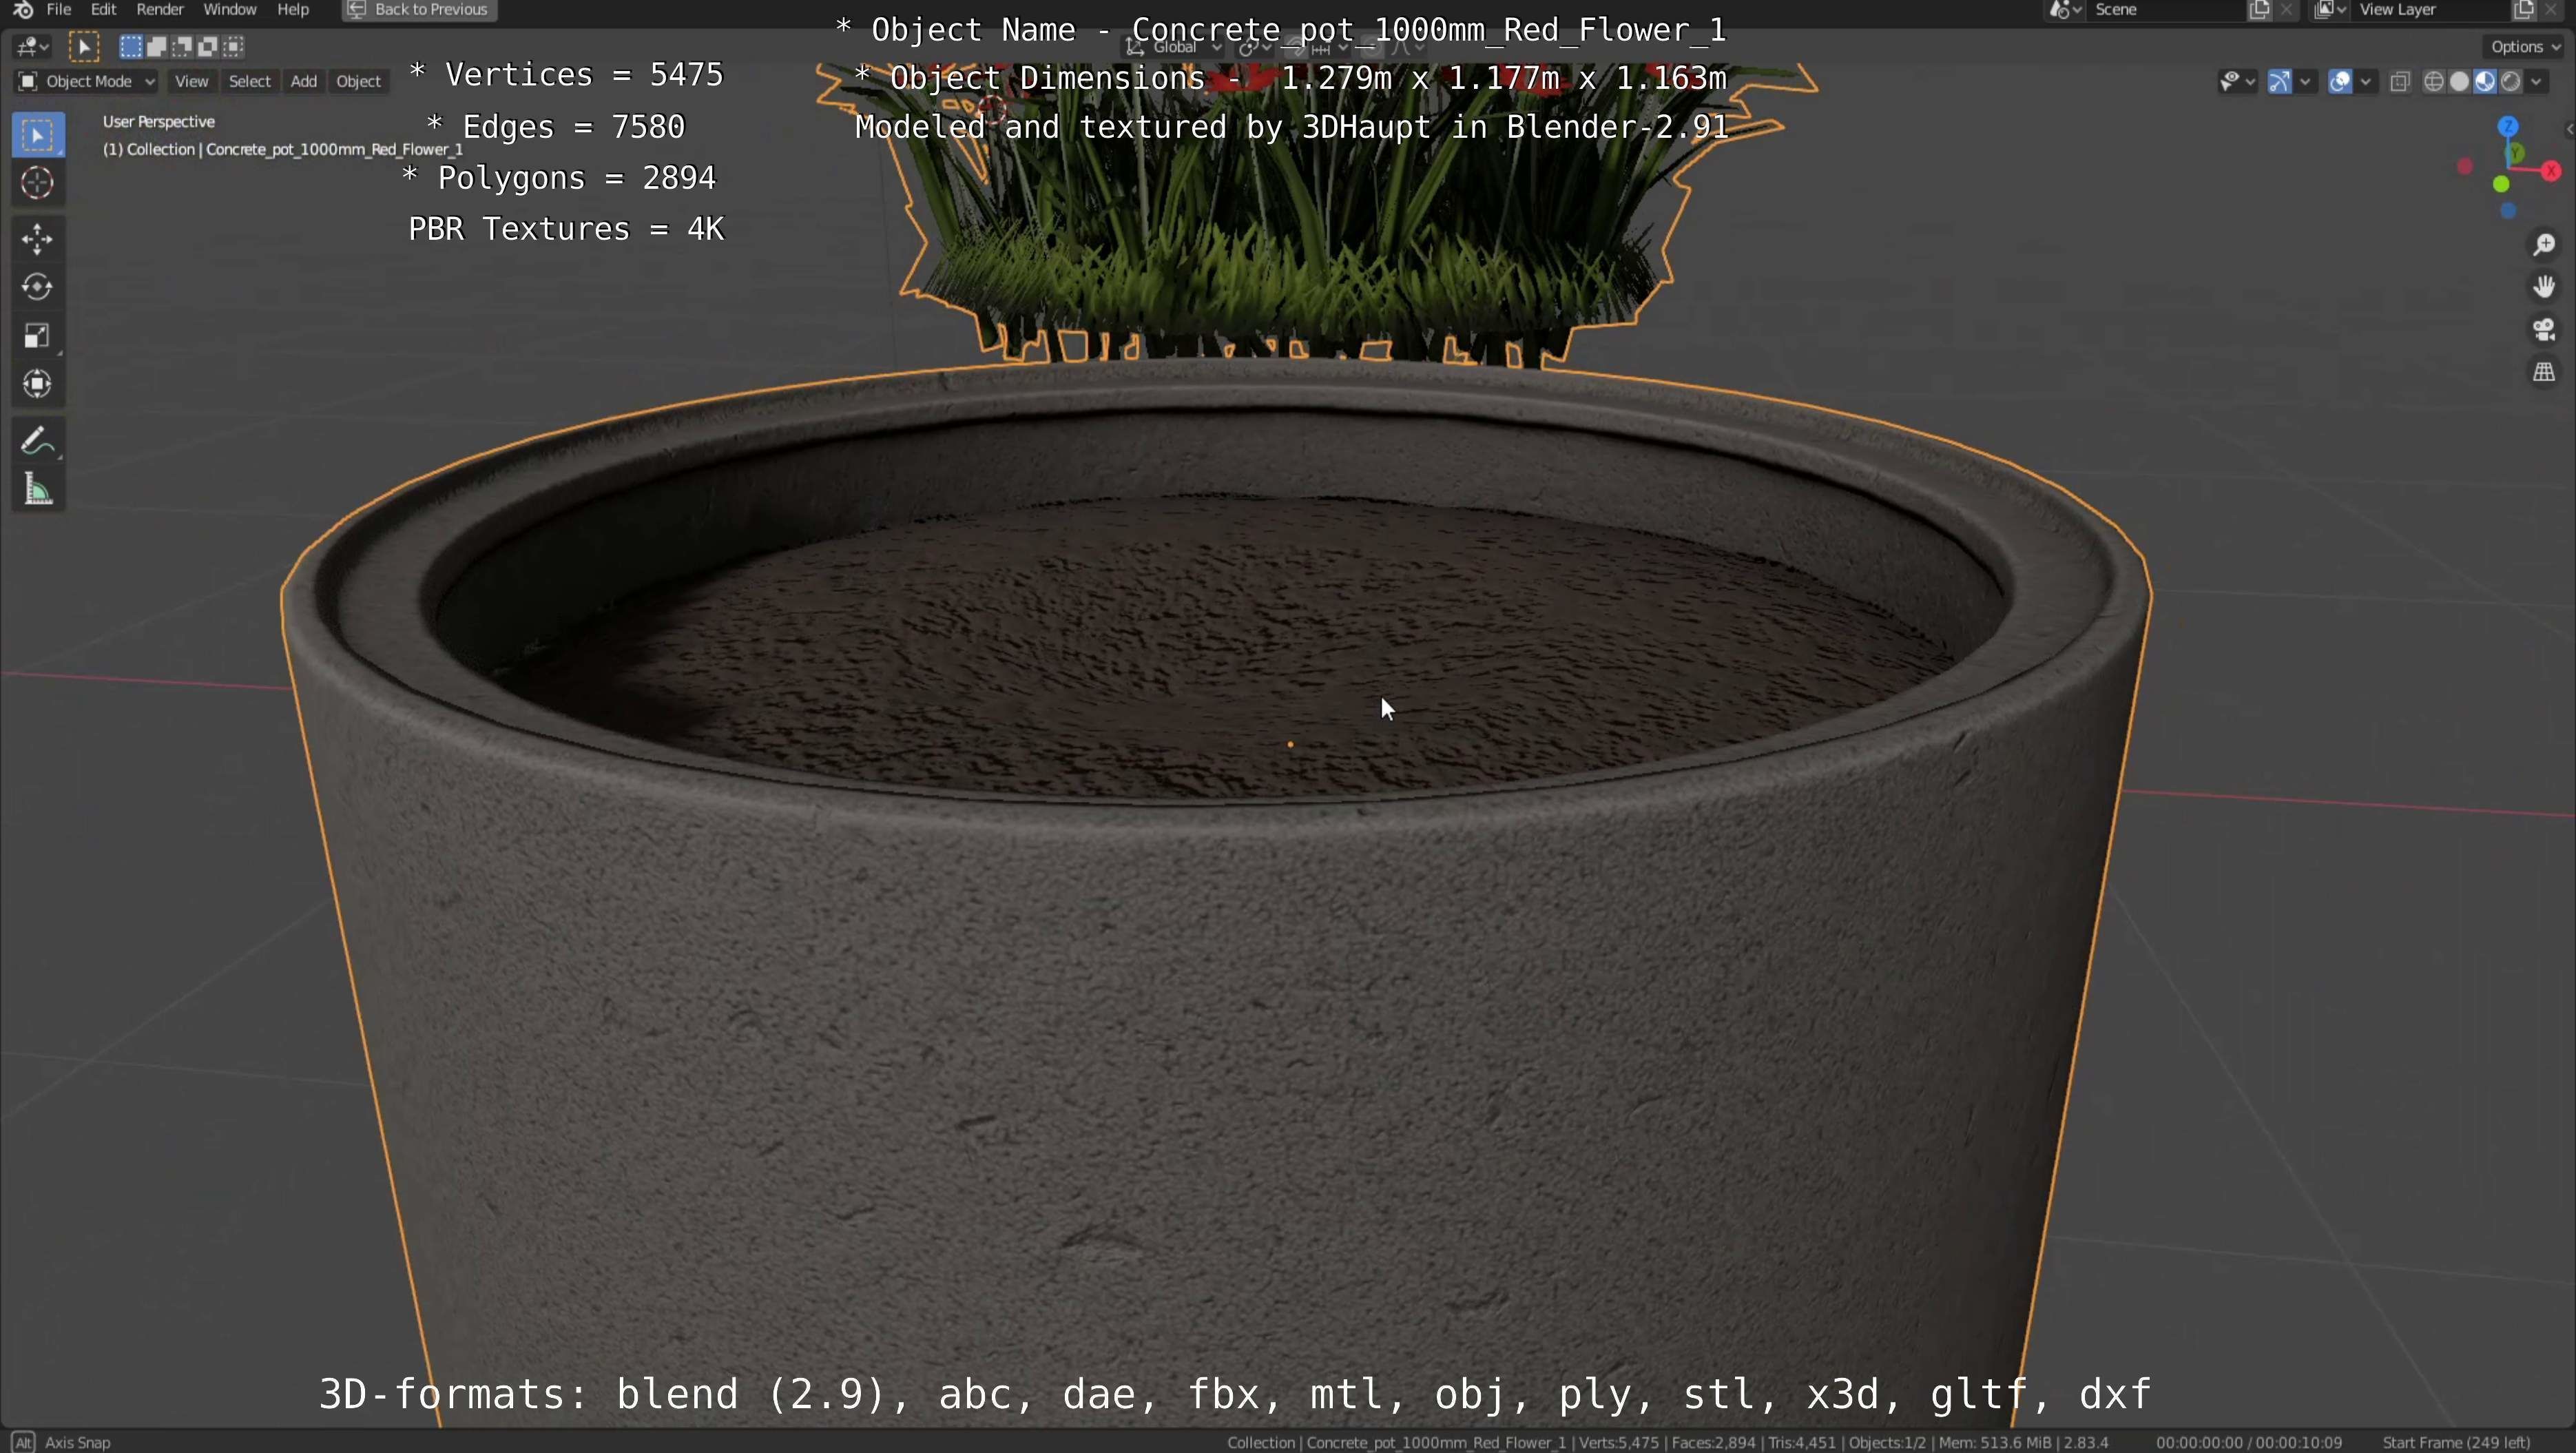Click the blue Z axis gizmo
The image size is (2576, 1453).
(x=2507, y=126)
